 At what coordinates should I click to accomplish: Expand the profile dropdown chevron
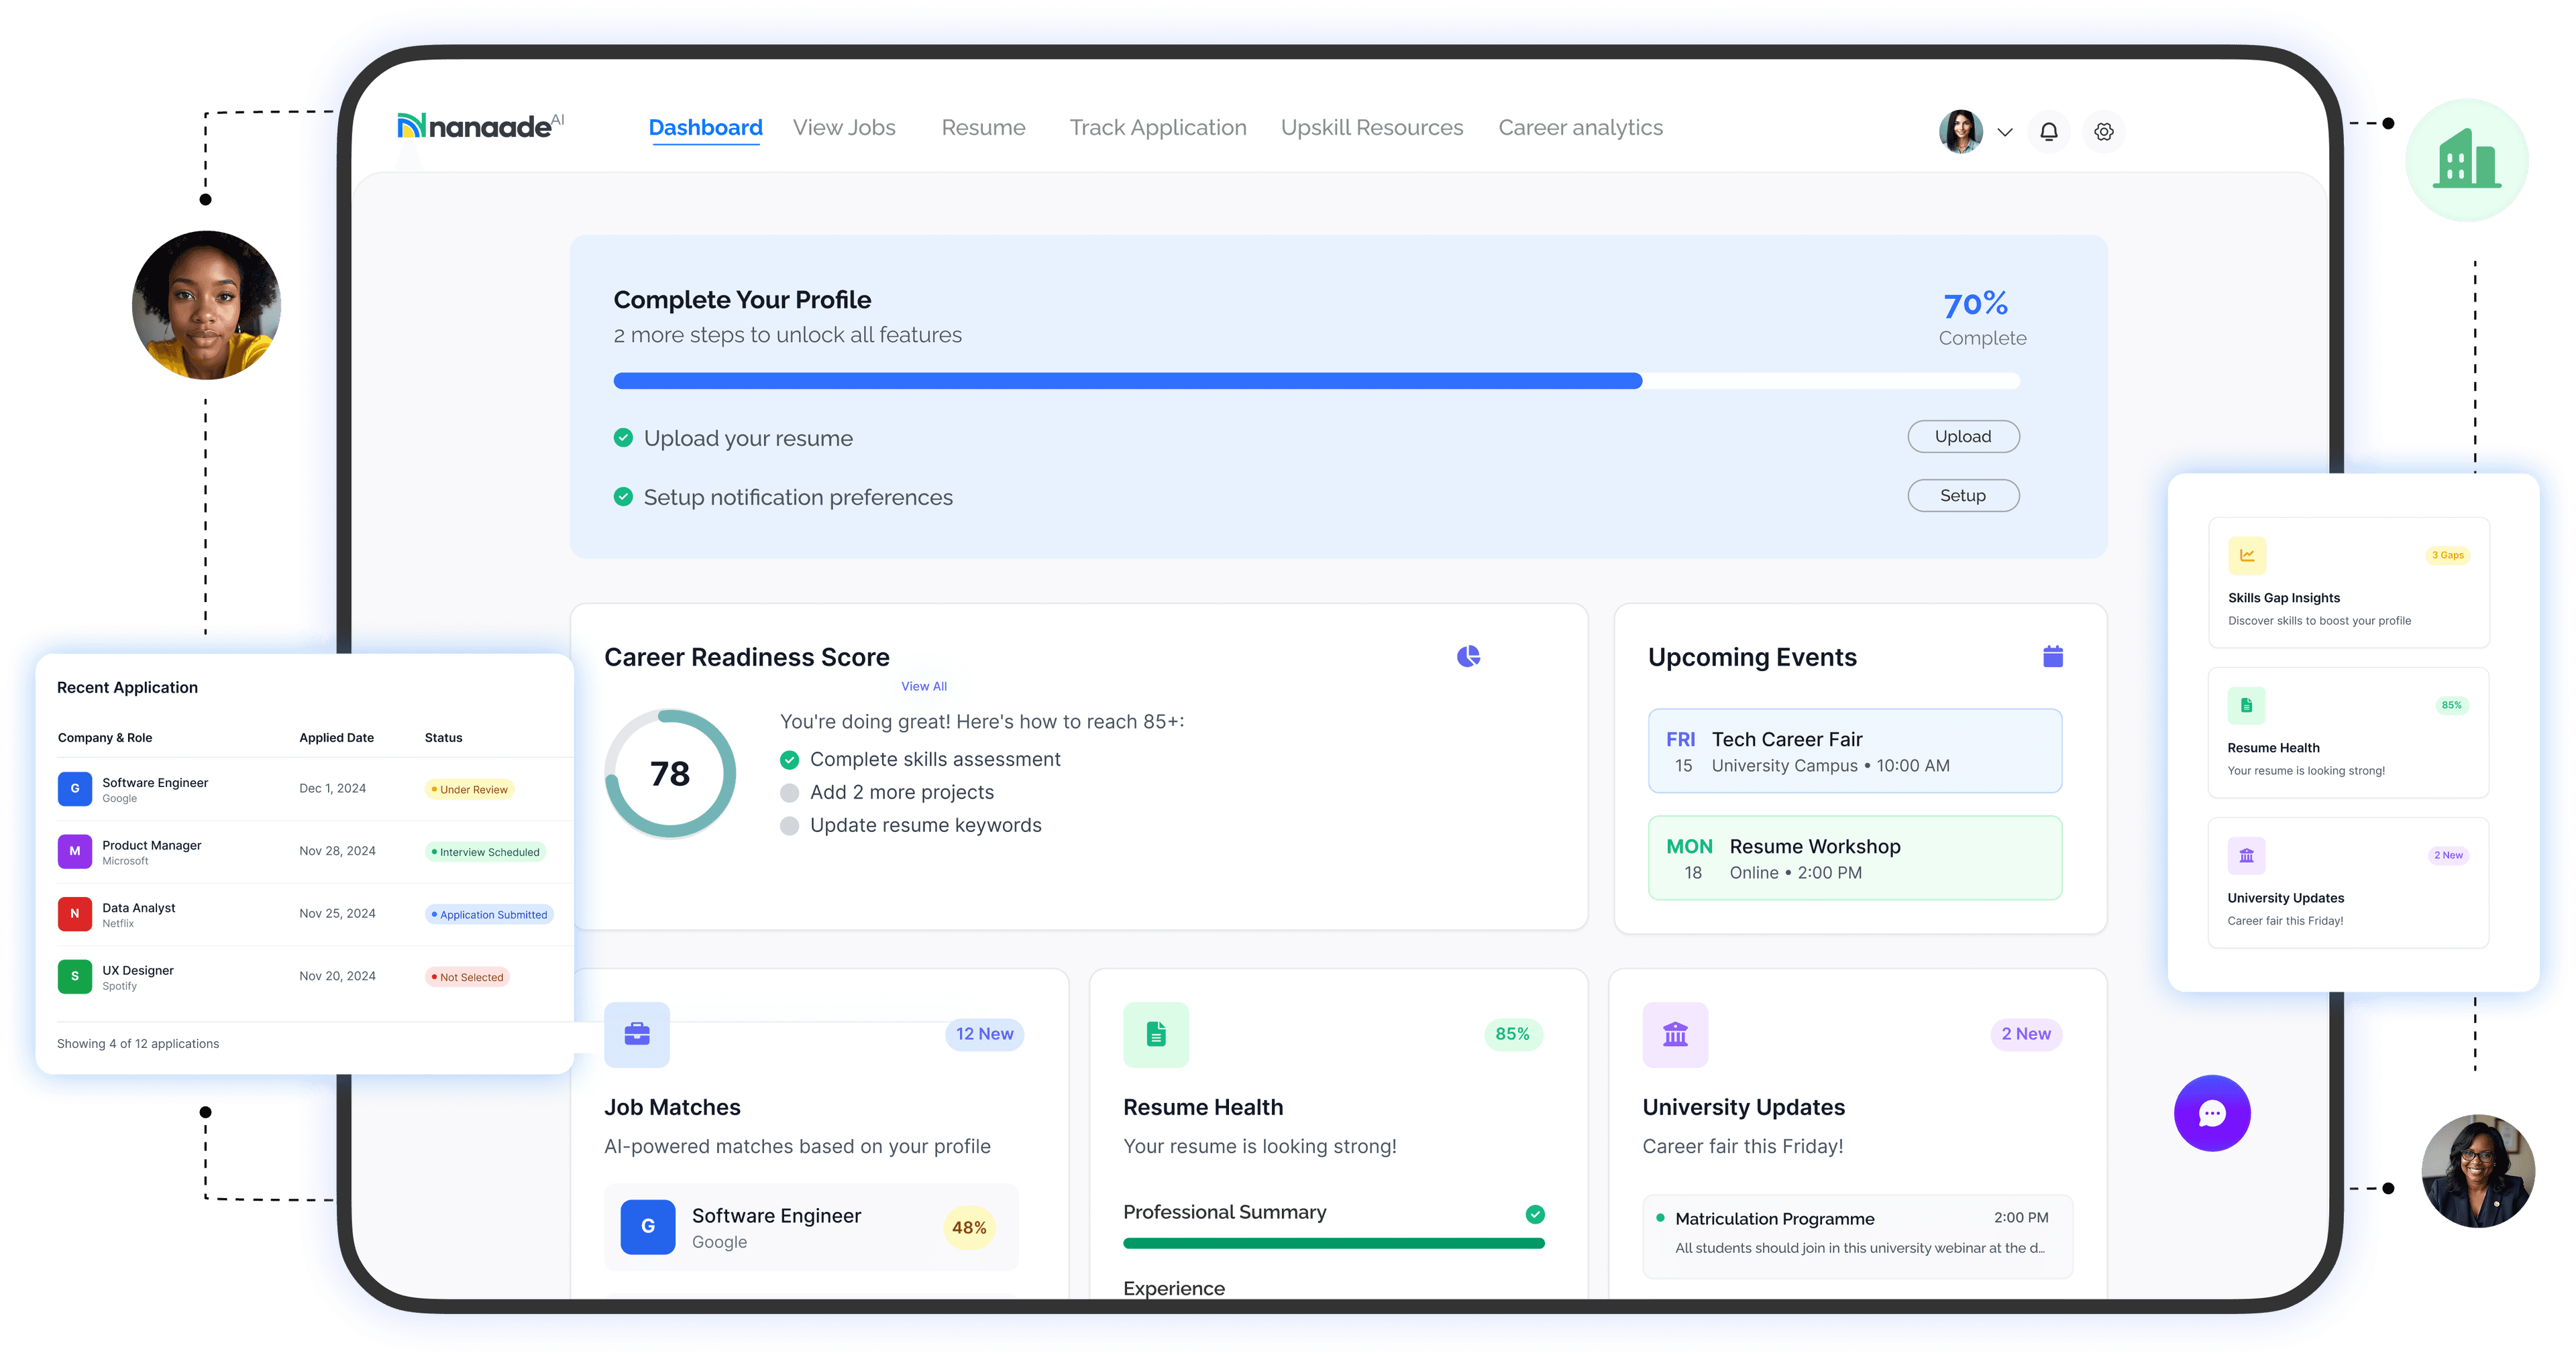[x=2005, y=132]
